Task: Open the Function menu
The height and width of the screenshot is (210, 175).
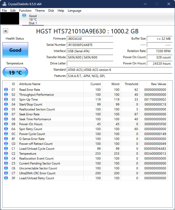Action: pyautogui.click(x=25, y=10)
